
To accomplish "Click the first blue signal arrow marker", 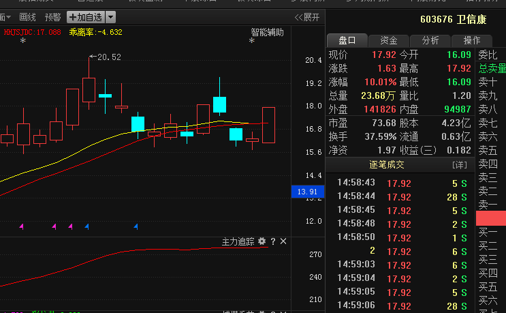I will [x=86, y=226].
